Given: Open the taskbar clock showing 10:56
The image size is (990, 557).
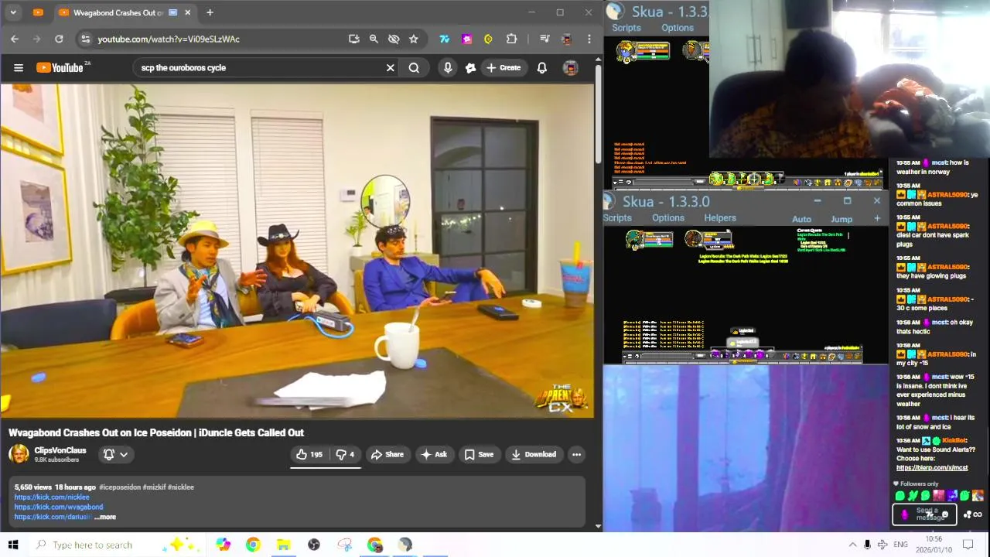Looking at the screenshot, I should 934,545.
